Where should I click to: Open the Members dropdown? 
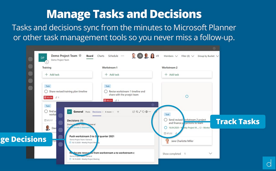coord(170,56)
